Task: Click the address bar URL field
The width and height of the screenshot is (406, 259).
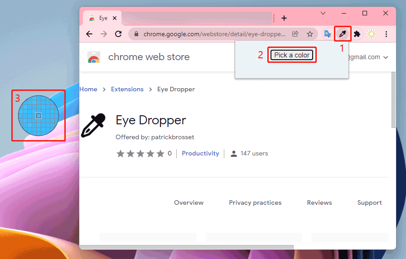Action: coord(213,34)
